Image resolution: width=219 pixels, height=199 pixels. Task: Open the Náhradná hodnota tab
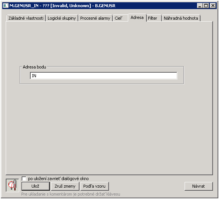coord(181,18)
